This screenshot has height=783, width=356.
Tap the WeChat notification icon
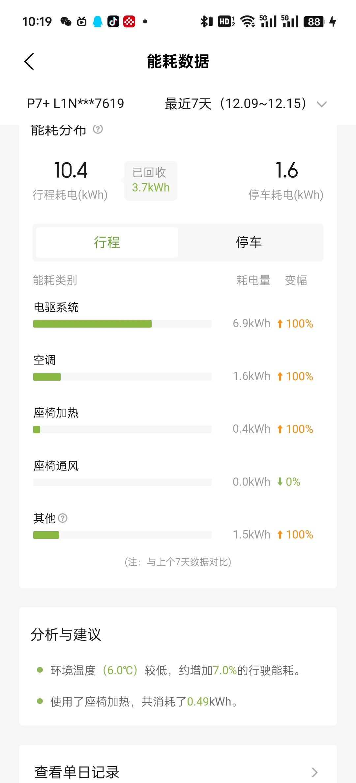point(66,22)
